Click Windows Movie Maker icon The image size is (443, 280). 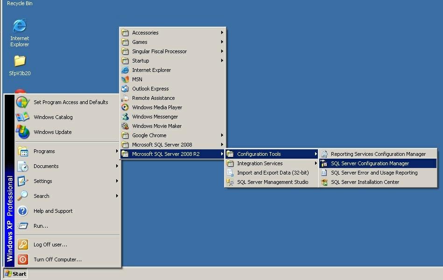pyautogui.click(x=125, y=126)
